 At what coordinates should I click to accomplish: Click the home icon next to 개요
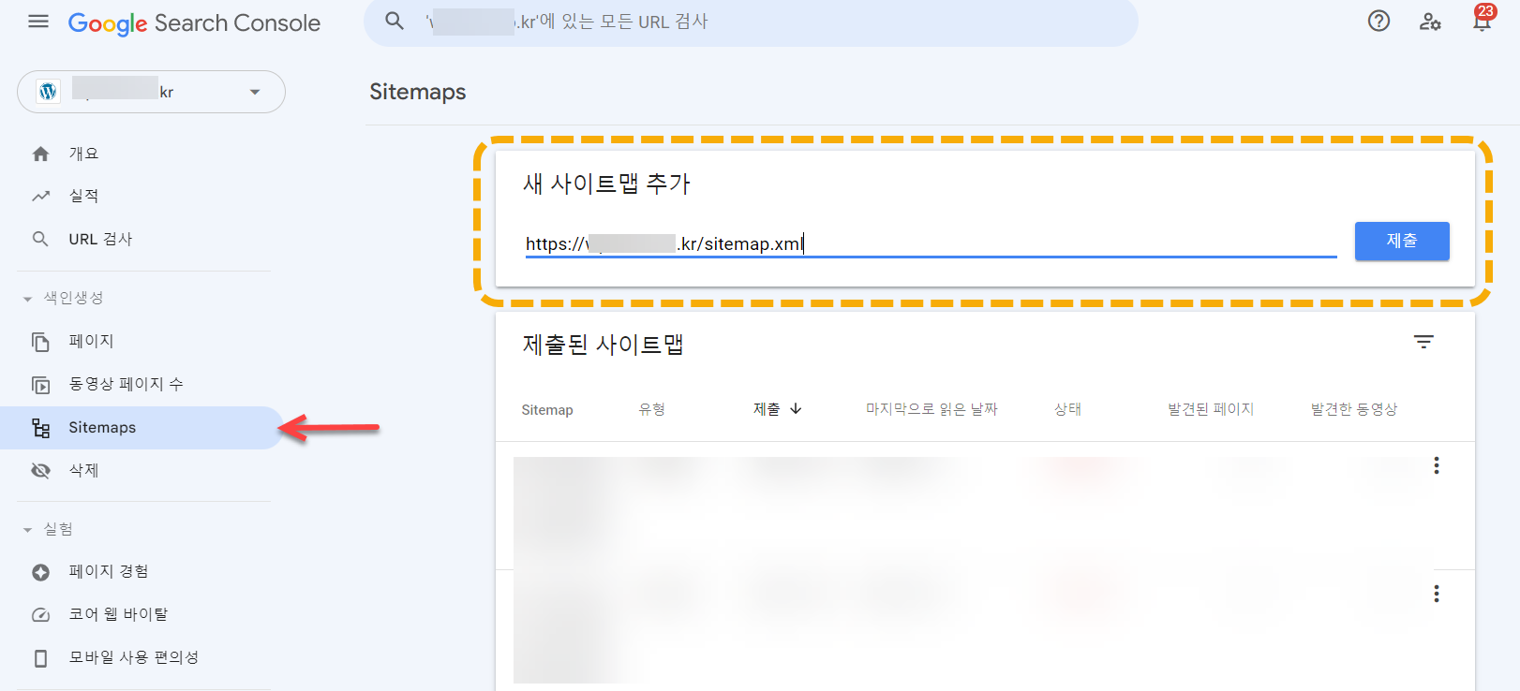tap(40, 154)
